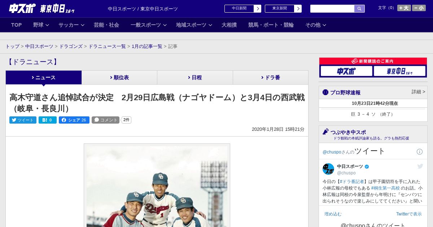
Task: Click the @chuspoさんの ツイート heading link
Action: 354,151
